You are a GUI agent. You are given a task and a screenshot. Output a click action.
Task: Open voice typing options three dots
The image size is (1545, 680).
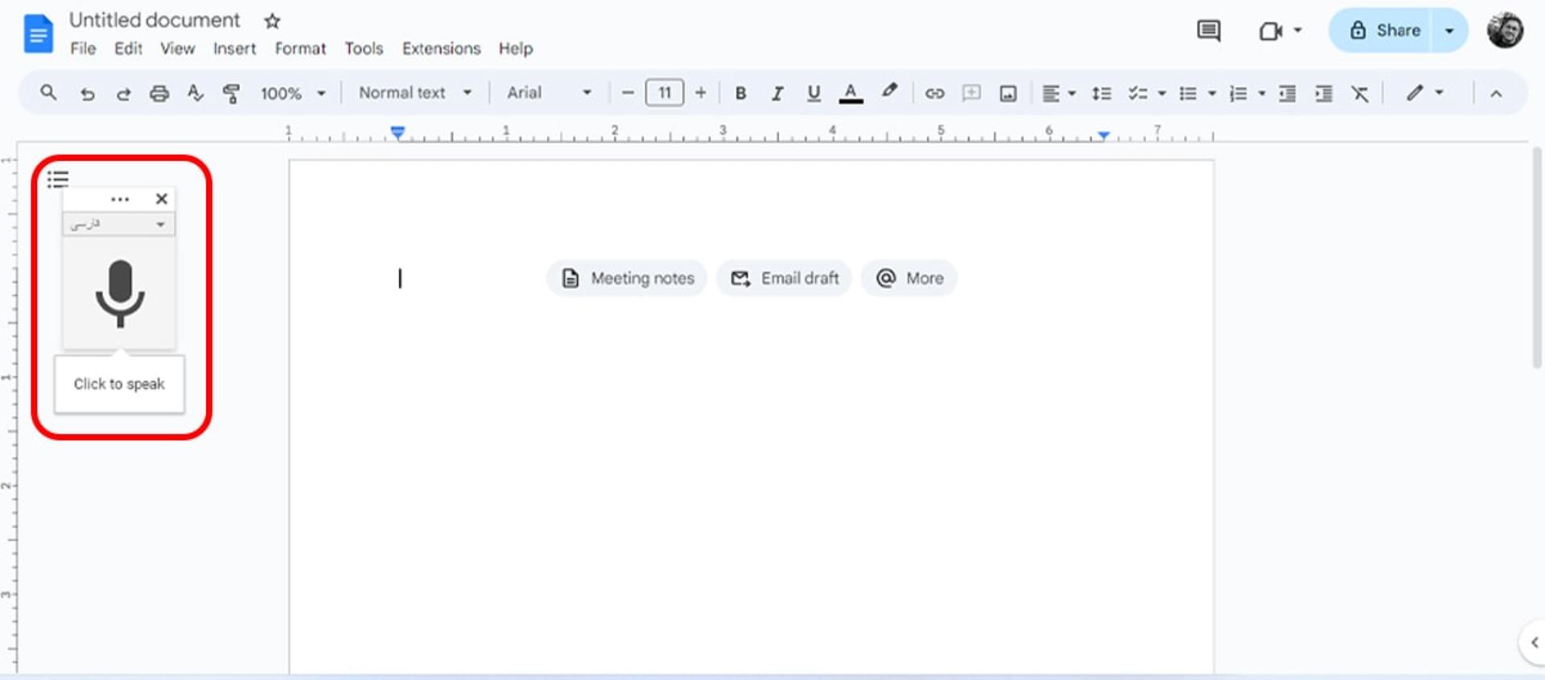tap(120, 199)
